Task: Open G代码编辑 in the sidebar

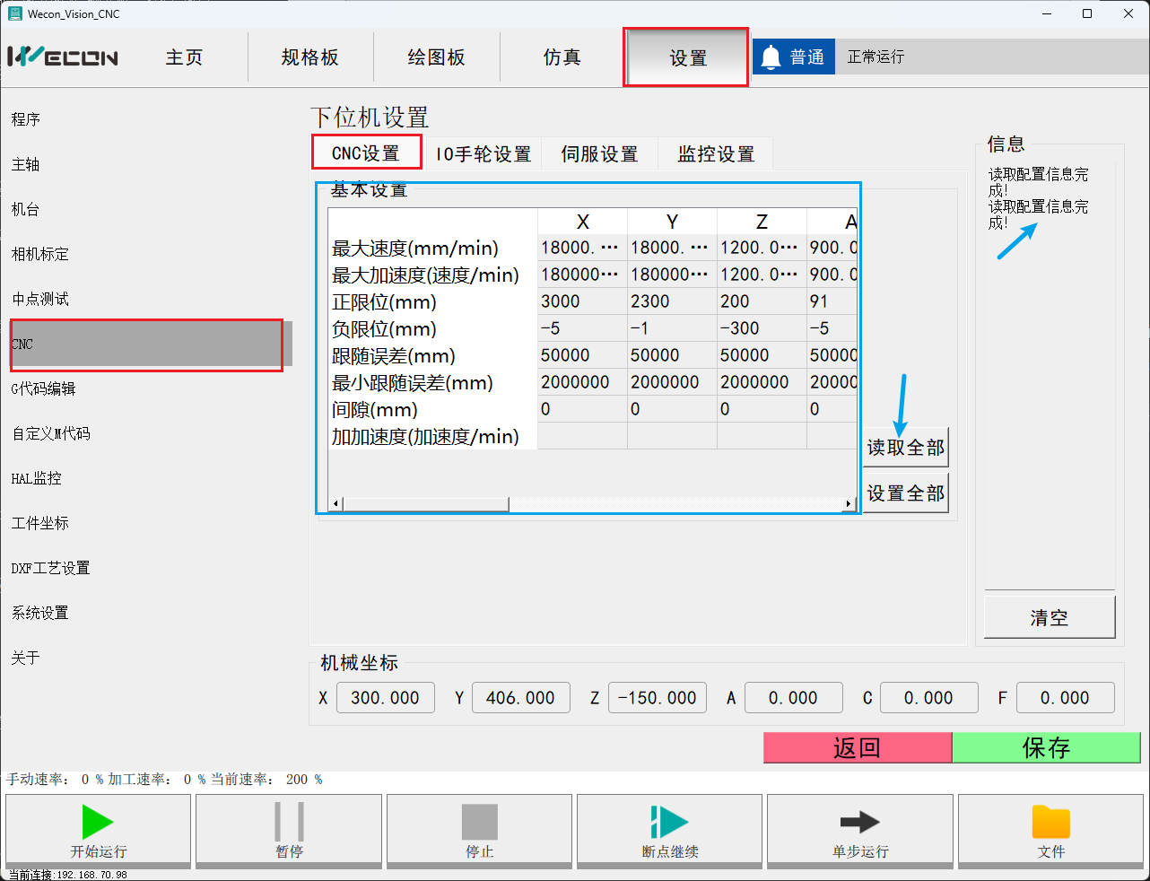Action: (x=43, y=388)
